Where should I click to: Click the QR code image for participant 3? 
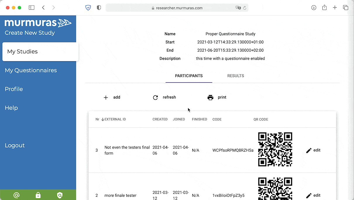click(x=275, y=150)
